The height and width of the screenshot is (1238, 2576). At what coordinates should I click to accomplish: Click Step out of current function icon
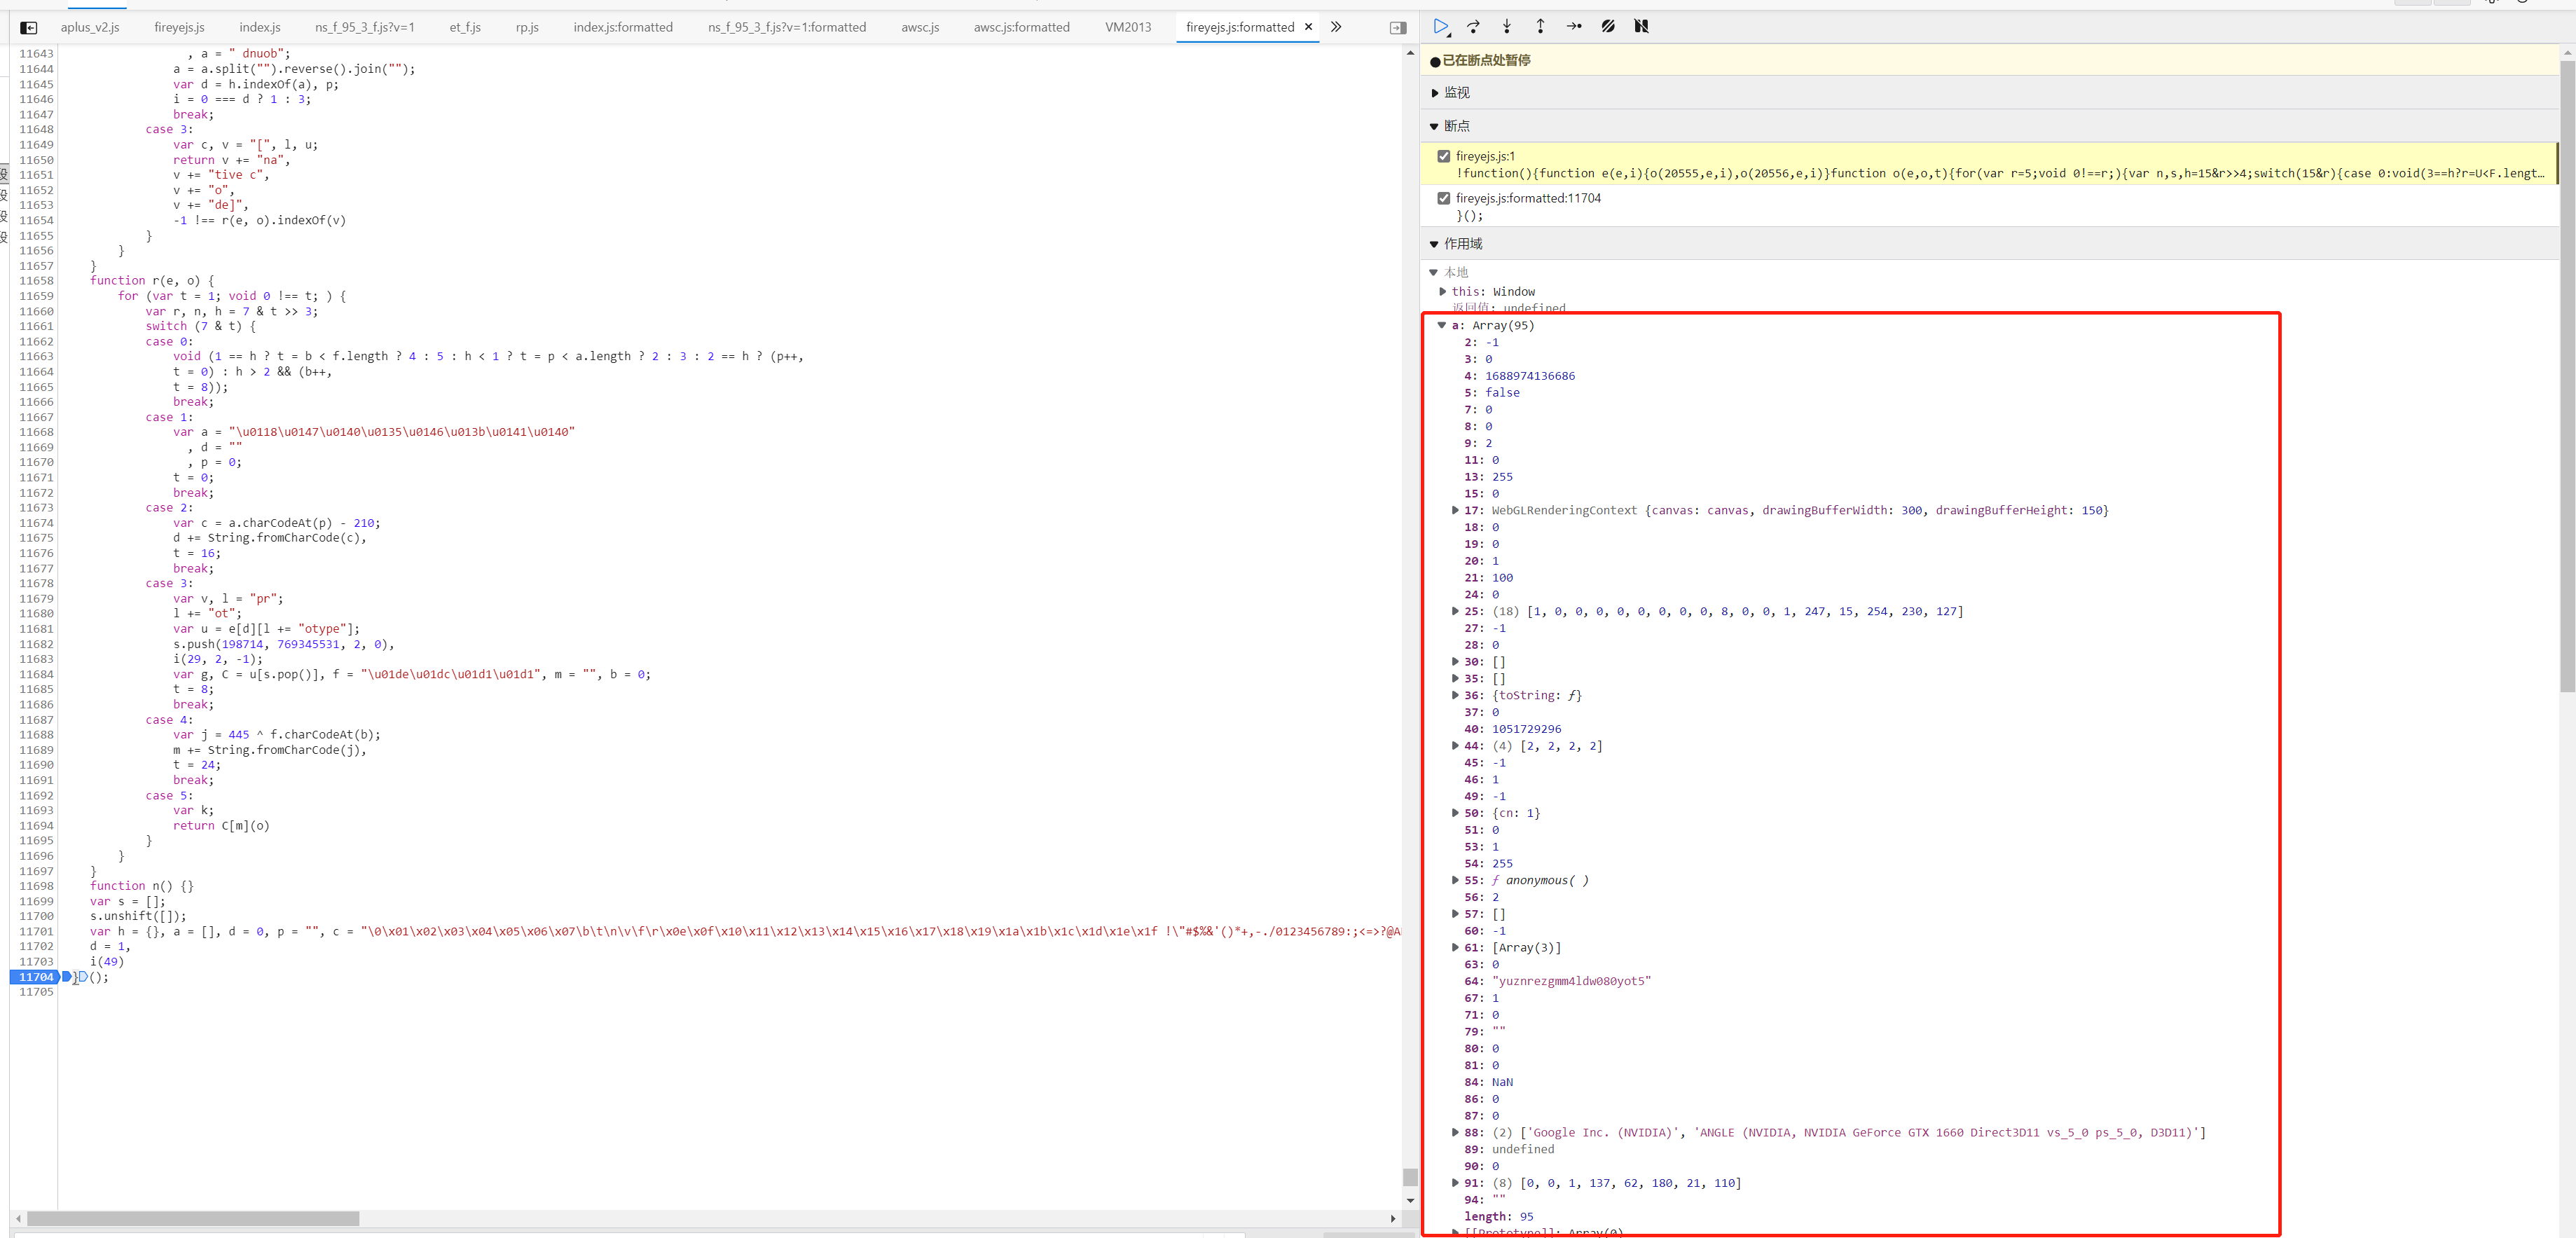pyautogui.click(x=1540, y=27)
